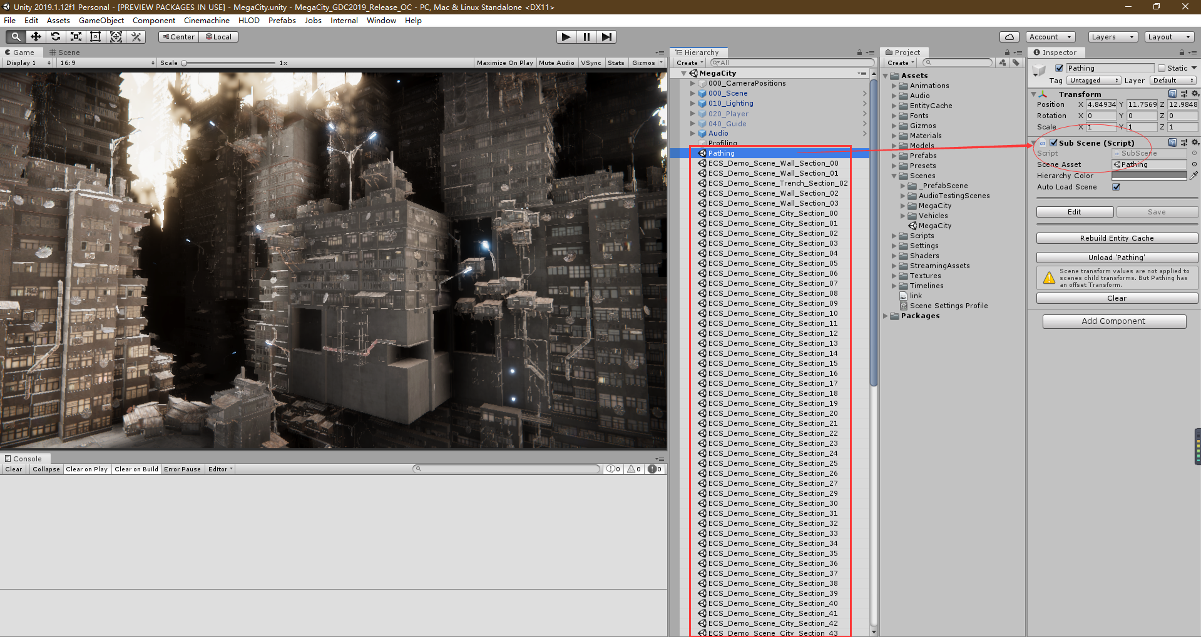Toggle Mute Audio in Game view
Viewport: 1201px width, 637px height.
click(x=556, y=63)
